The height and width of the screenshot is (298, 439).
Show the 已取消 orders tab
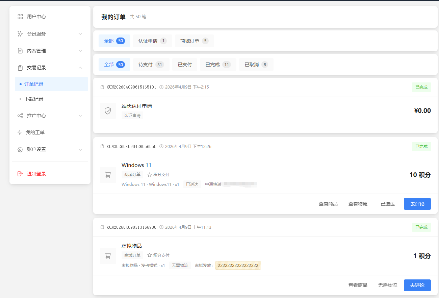pos(256,65)
